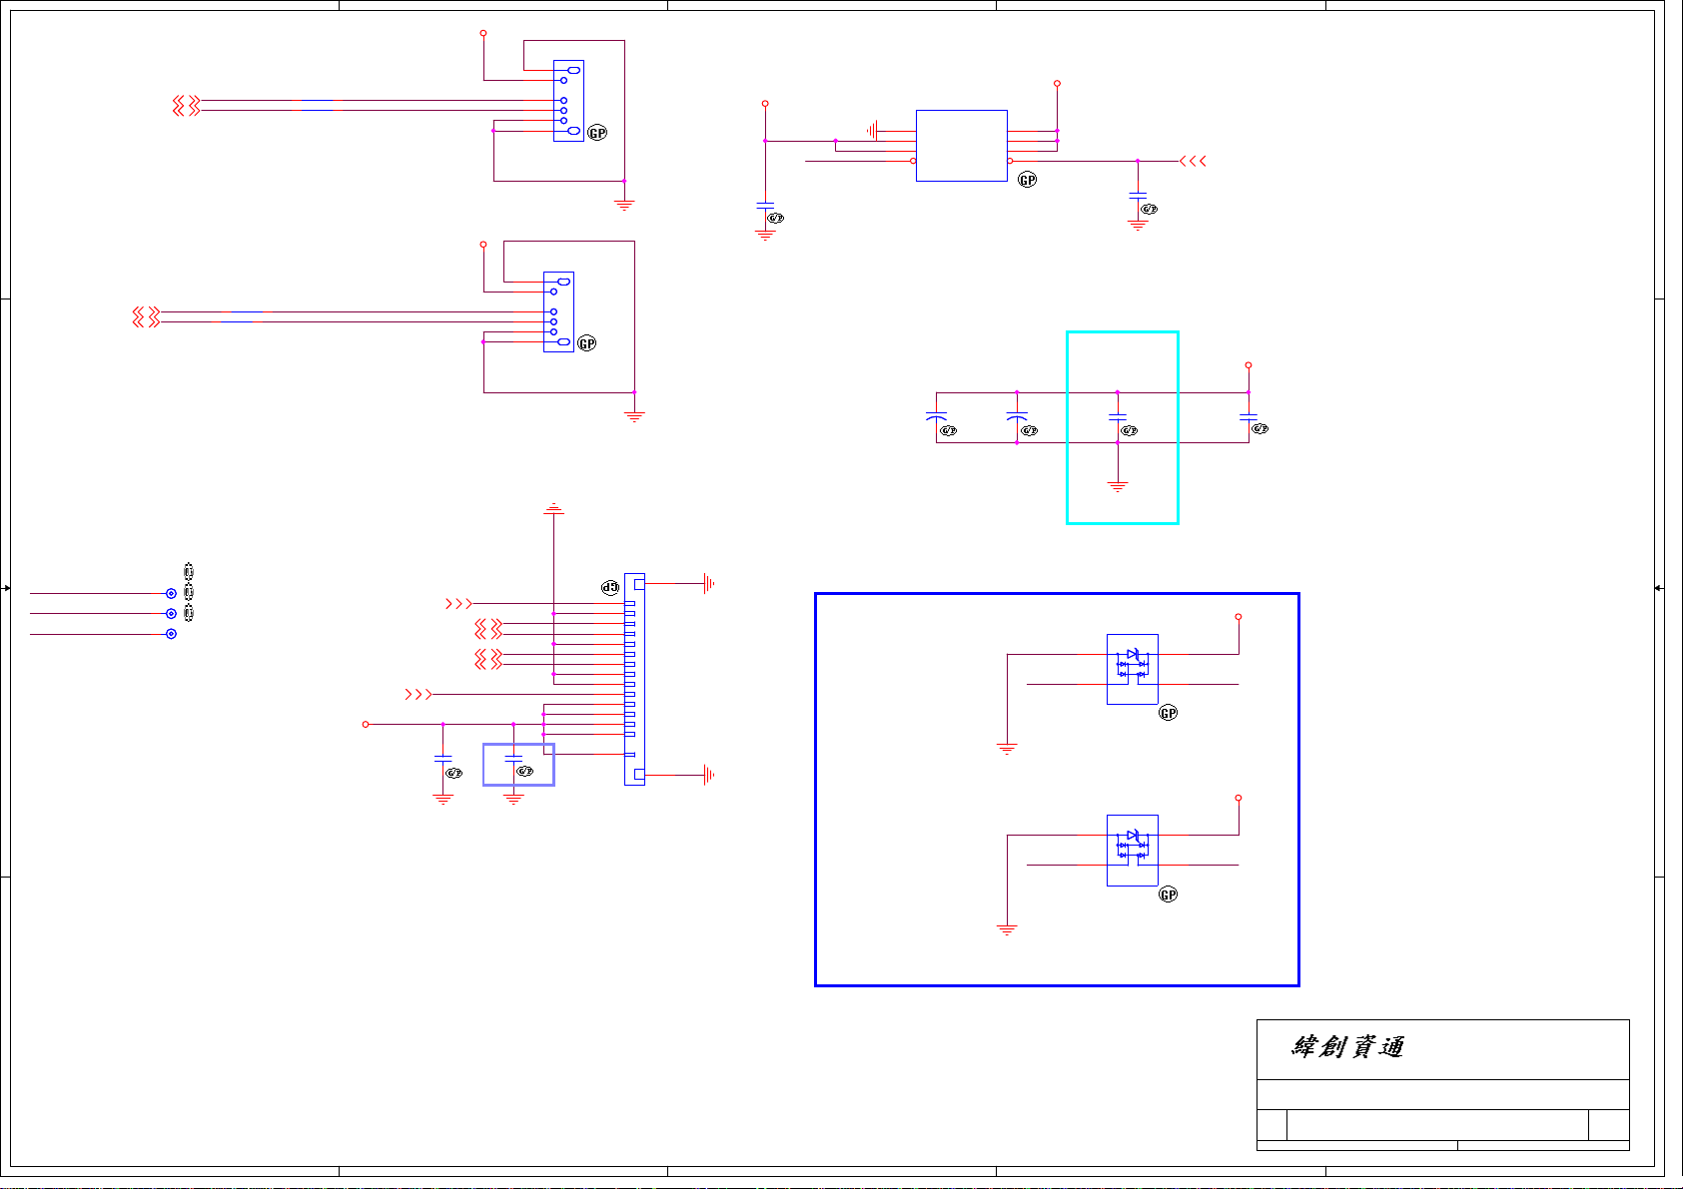The image size is (1683, 1189).
Task: Select the topmost five-pin connector symbol
Action: (568, 101)
